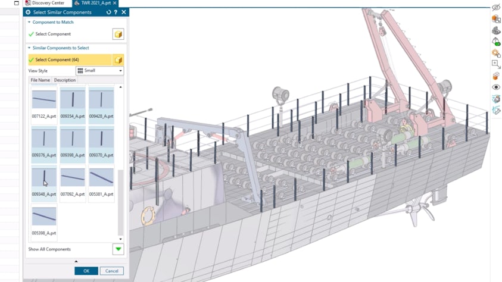
Task: Switch to the TWR 2021_A.prt tab
Action: click(96, 3)
